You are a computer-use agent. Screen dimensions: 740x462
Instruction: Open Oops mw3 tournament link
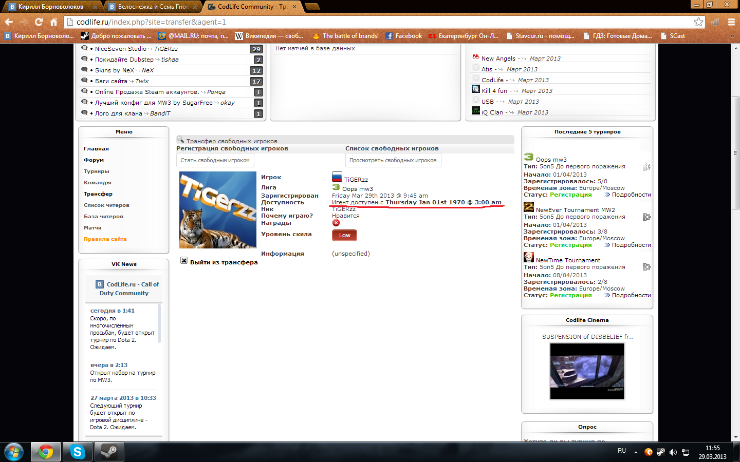point(551,160)
